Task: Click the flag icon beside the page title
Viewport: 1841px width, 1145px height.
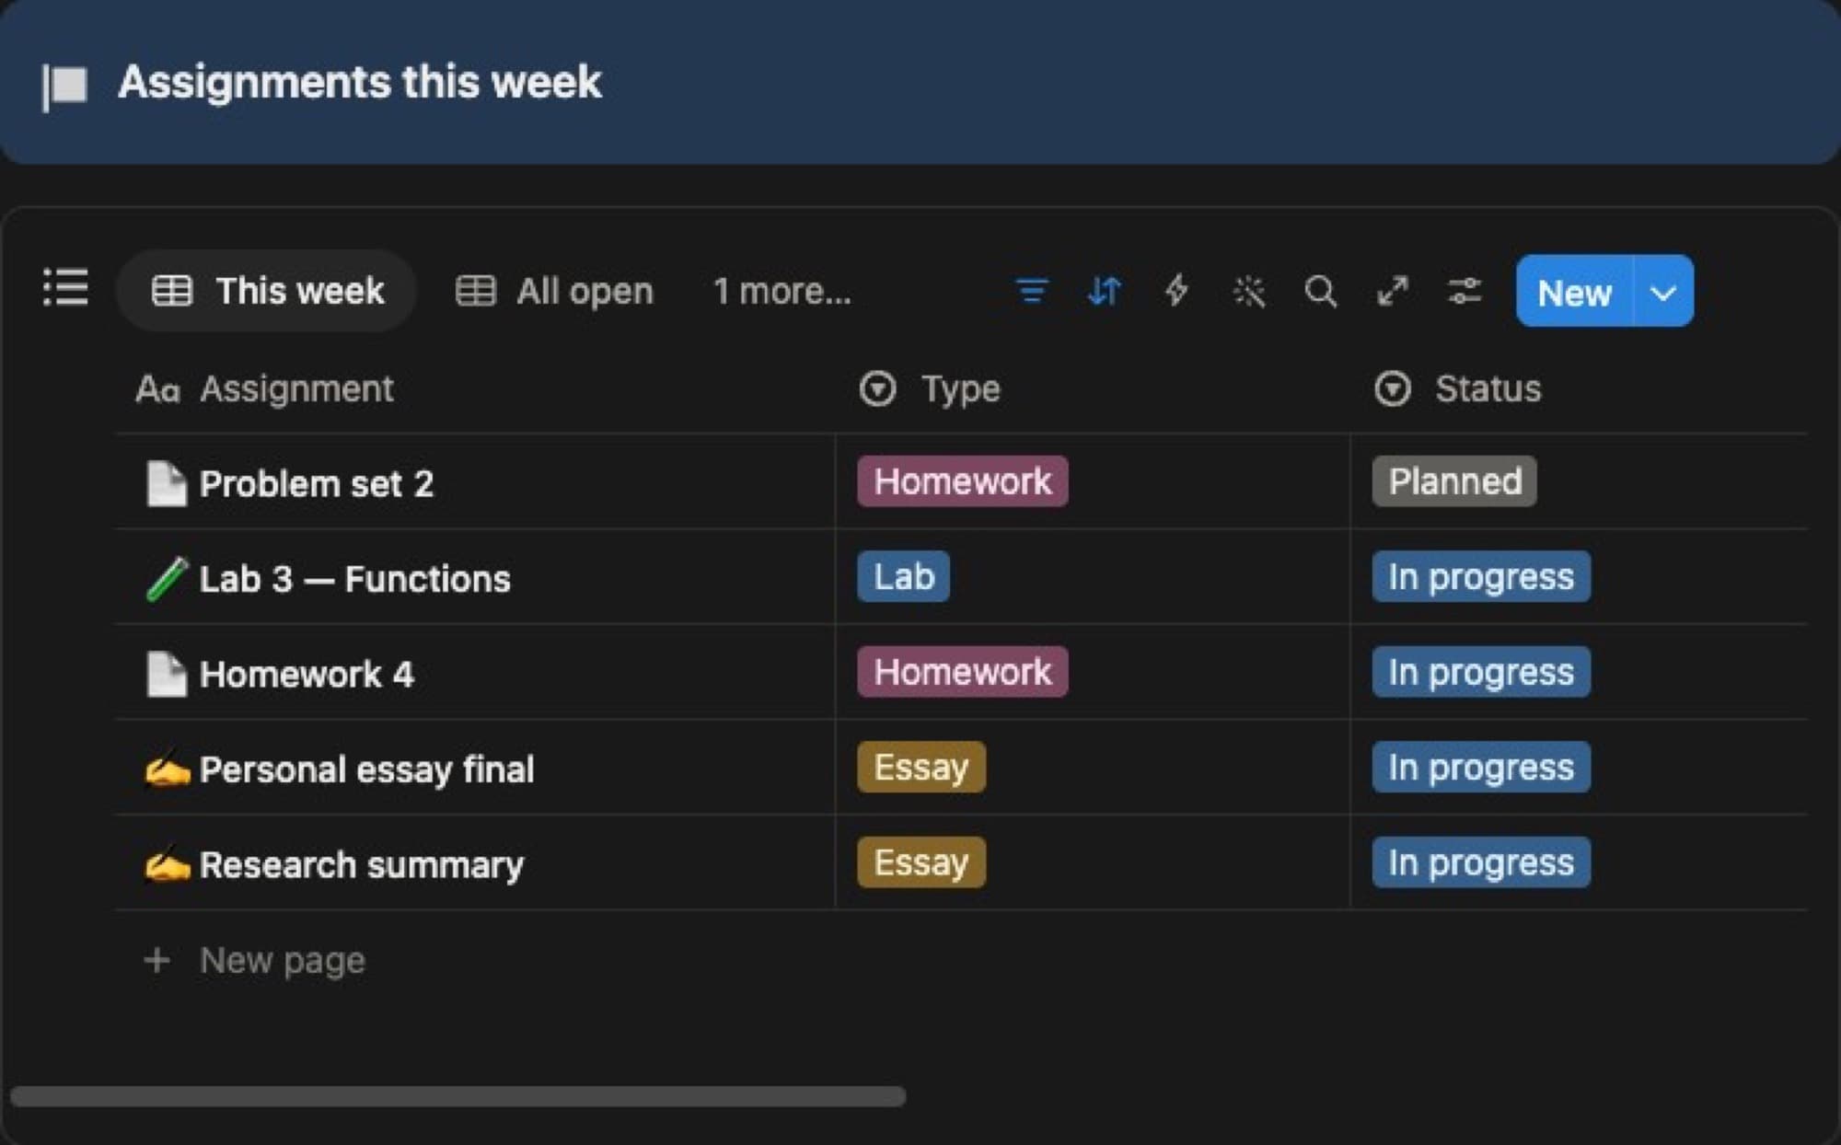Action: click(65, 87)
